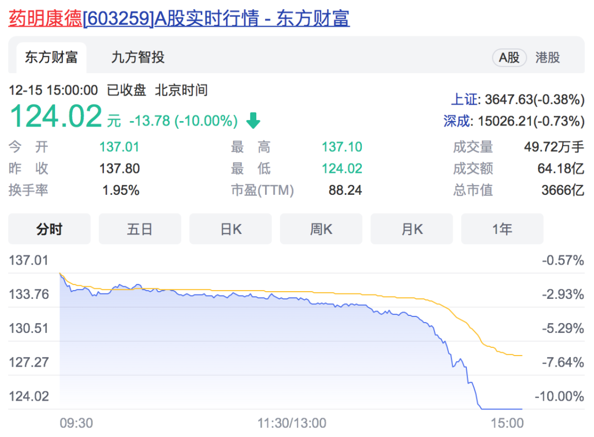
Task: Show the 日K daily candlestick chart
Action: click(x=230, y=229)
